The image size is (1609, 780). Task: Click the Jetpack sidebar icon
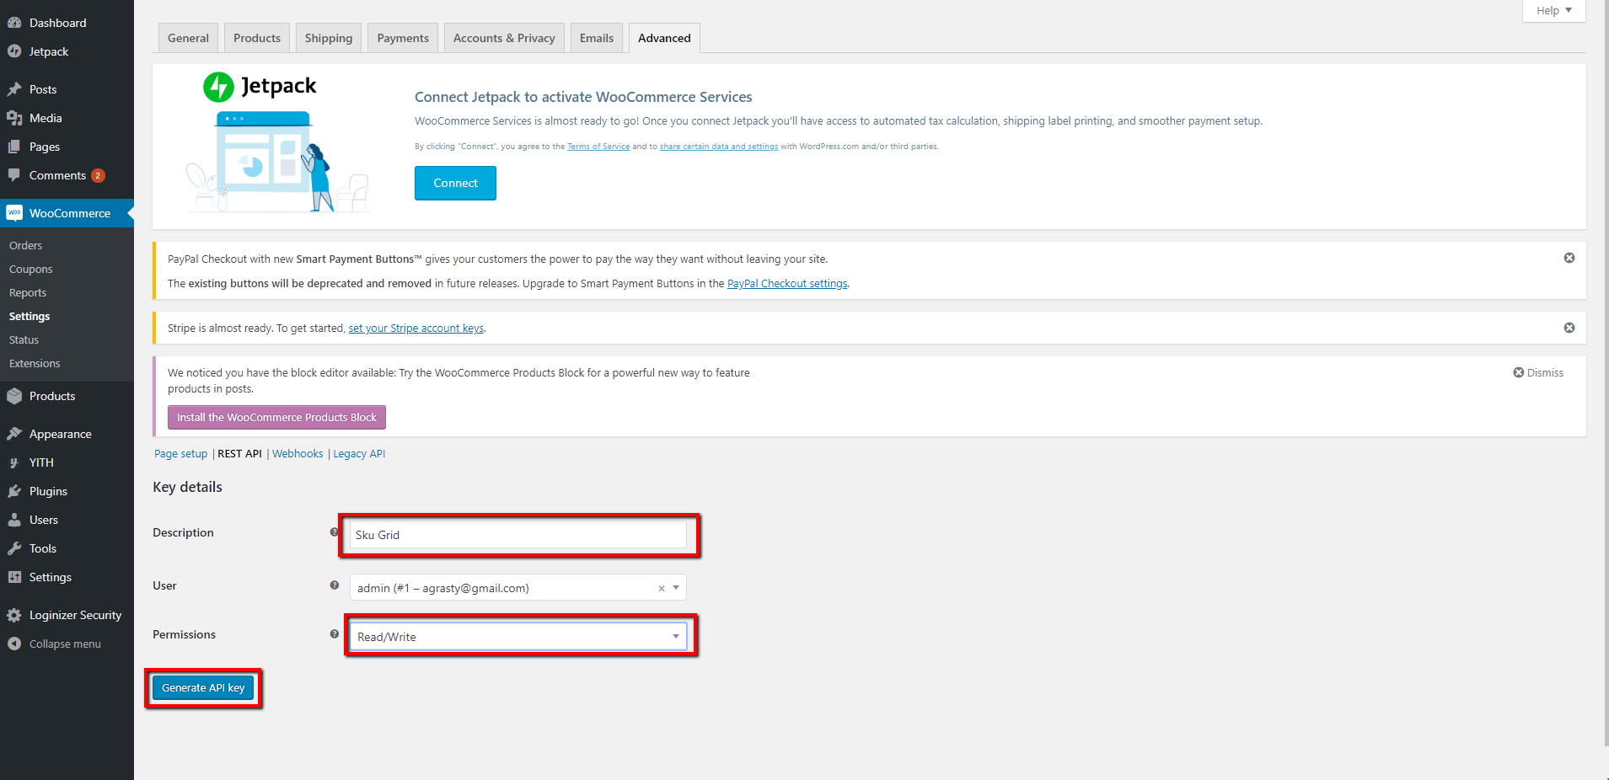pyautogui.click(x=14, y=51)
